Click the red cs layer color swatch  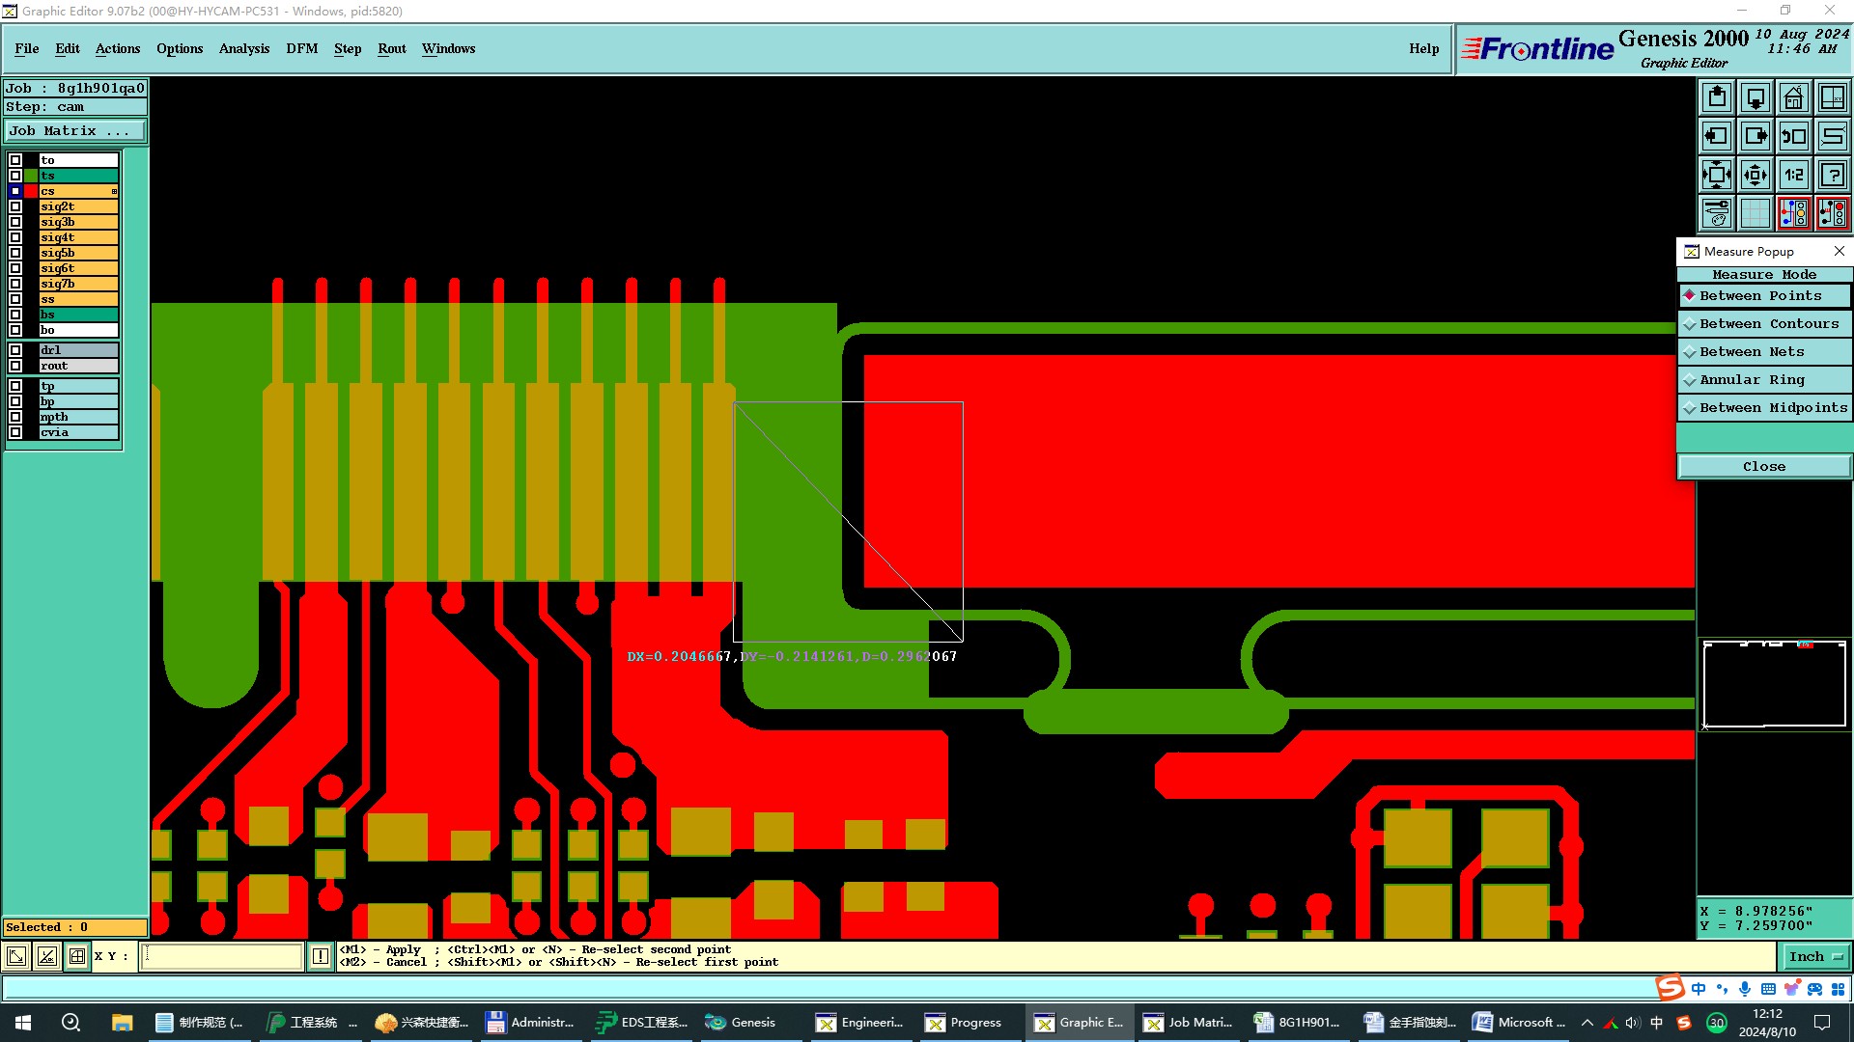[31, 191]
